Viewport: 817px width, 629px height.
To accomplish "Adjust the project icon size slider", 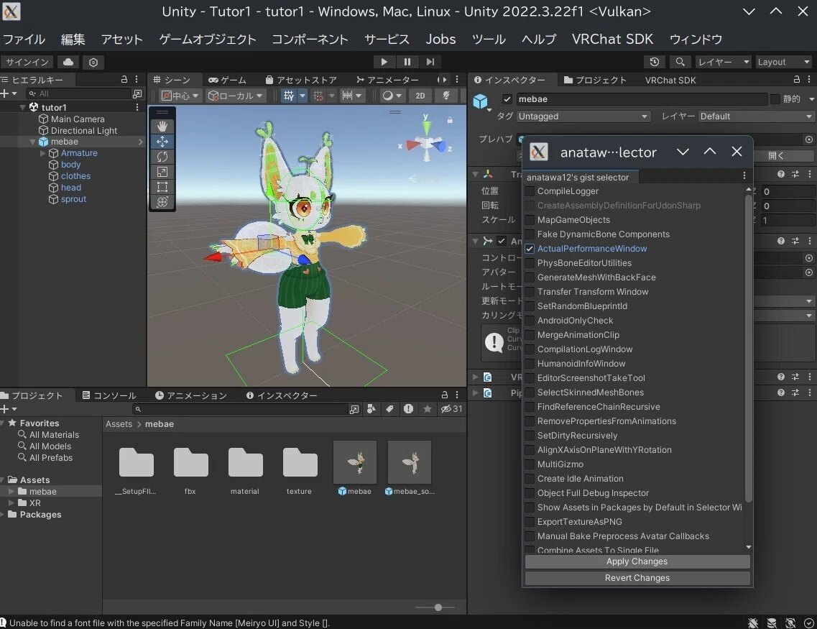I will (x=438, y=607).
